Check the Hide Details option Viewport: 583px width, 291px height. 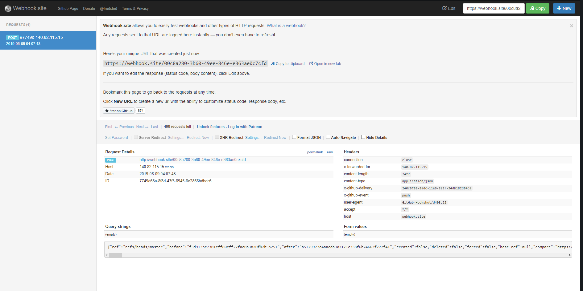tap(363, 137)
